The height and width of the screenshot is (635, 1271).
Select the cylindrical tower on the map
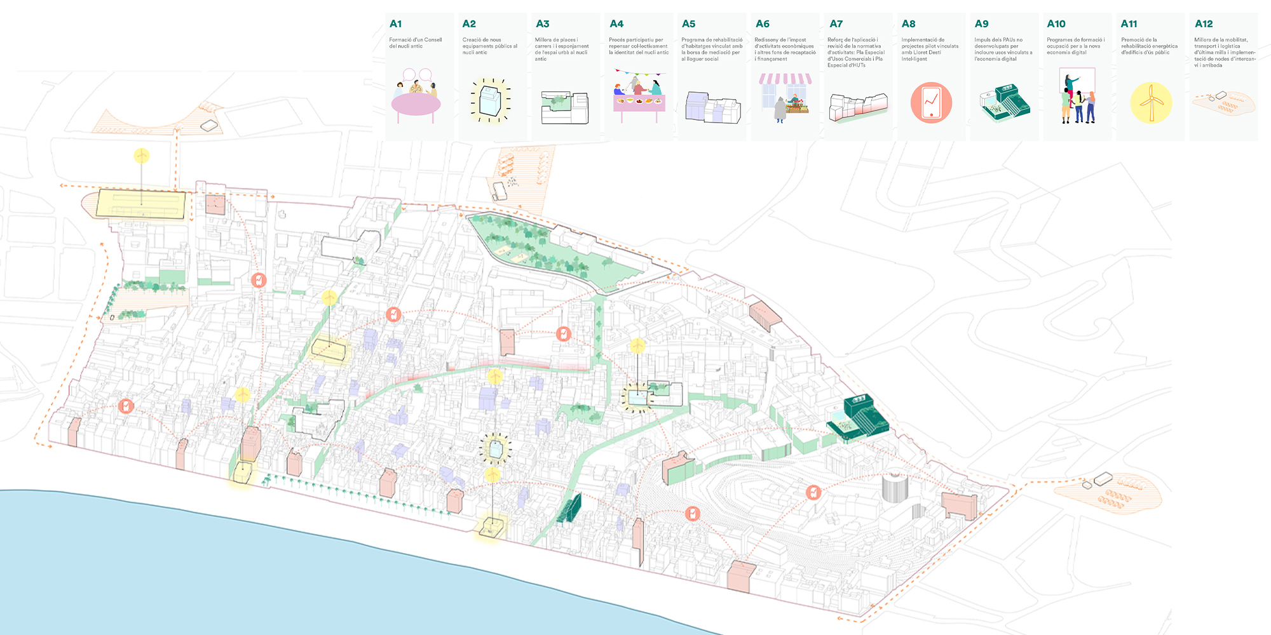coord(894,486)
